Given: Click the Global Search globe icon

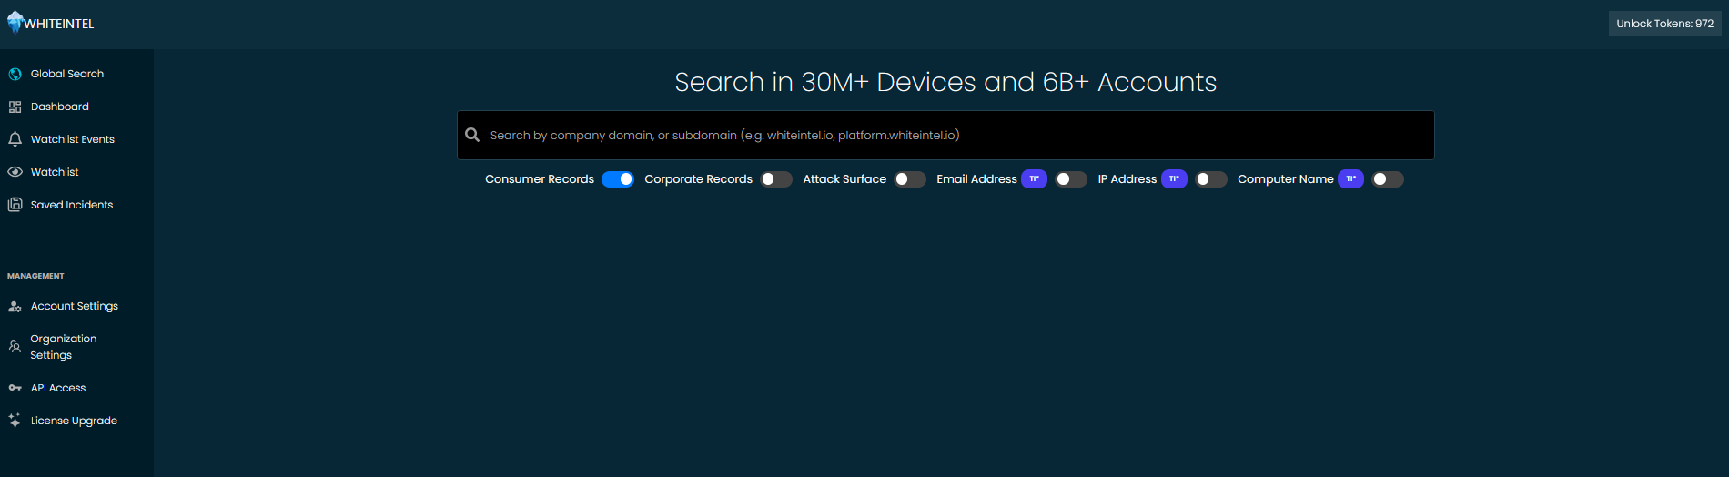Looking at the screenshot, I should [x=15, y=74].
